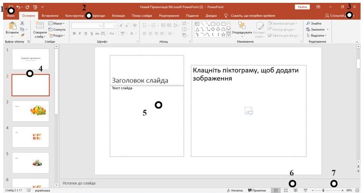
Task: Select the right block arrow shape
Action: tap(213, 29)
